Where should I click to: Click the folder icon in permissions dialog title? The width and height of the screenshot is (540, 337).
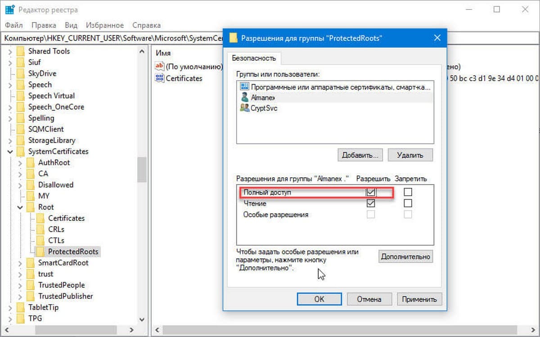[x=234, y=38]
